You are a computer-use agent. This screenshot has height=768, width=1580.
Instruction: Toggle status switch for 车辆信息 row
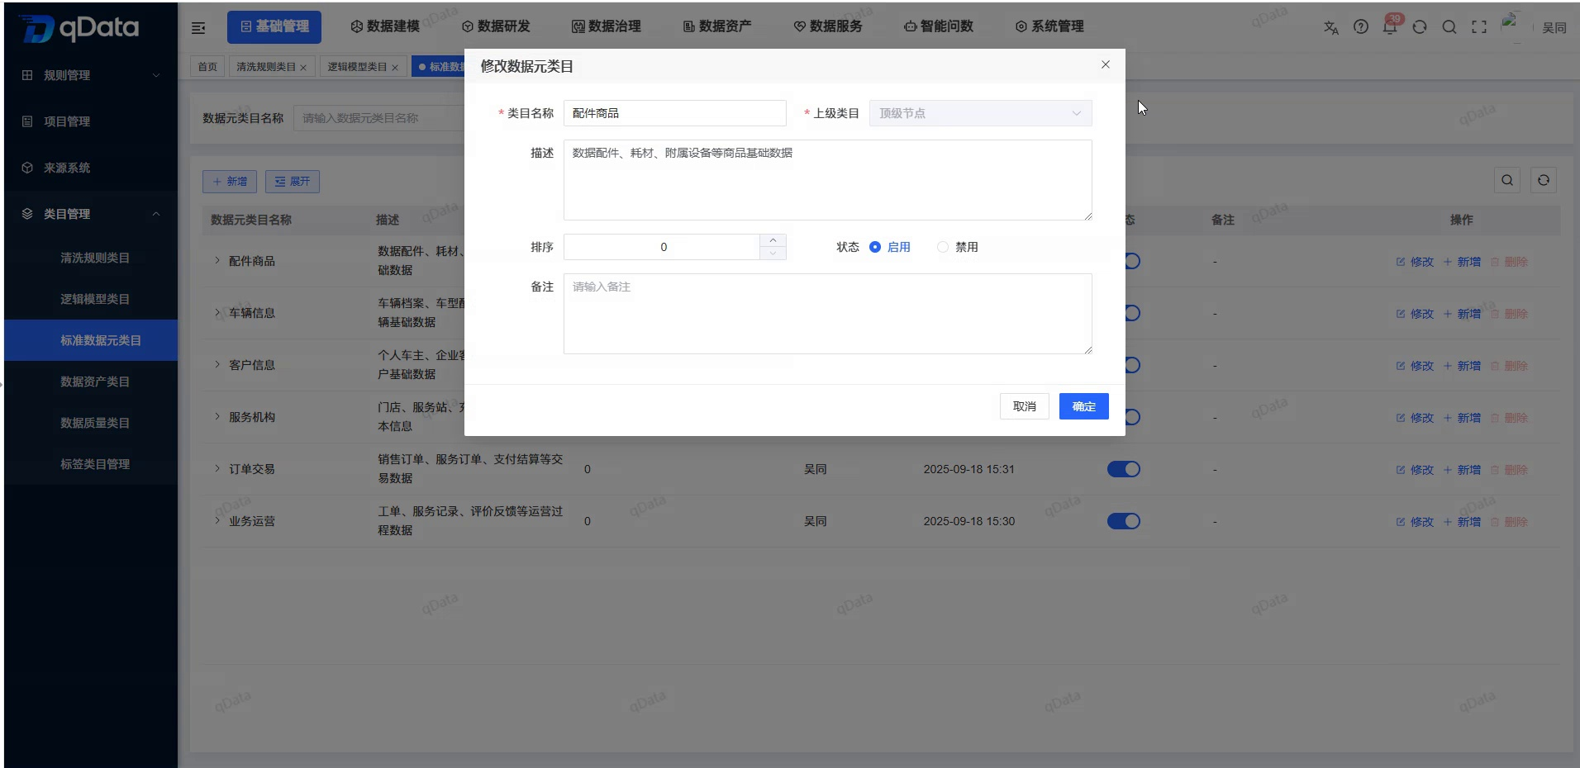(x=1132, y=313)
